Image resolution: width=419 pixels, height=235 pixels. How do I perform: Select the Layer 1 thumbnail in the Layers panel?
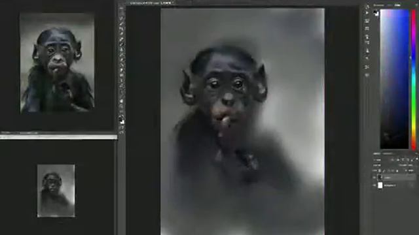[x=380, y=177]
